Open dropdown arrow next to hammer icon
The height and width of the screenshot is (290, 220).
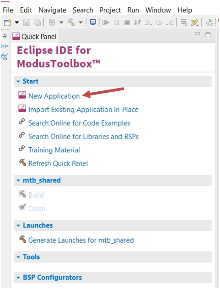click(81, 22)
